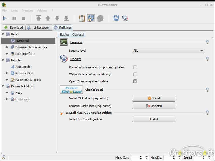Uncheck 'Open Changelog after update'

pos(135,81)
